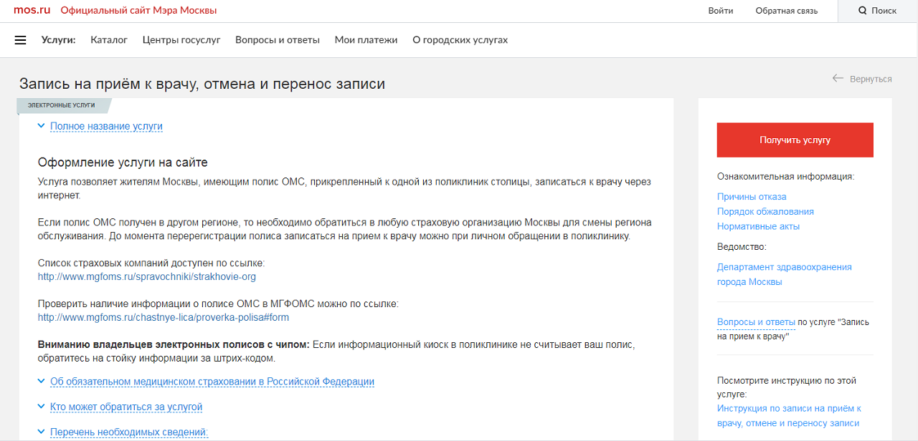
Task: Click Официальный сайт Мэра Москвы header text
Action: tap(138, 11)
